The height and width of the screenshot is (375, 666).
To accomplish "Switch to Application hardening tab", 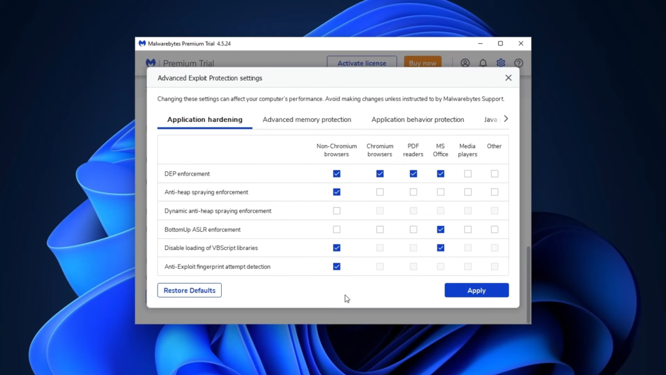I will 205,119.
